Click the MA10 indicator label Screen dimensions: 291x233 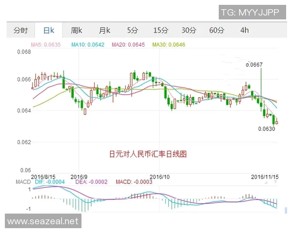point(88,45)
